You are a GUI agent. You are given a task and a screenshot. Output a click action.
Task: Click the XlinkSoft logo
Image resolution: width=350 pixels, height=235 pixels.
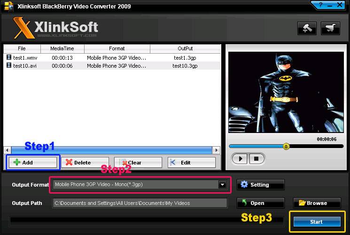56,28
